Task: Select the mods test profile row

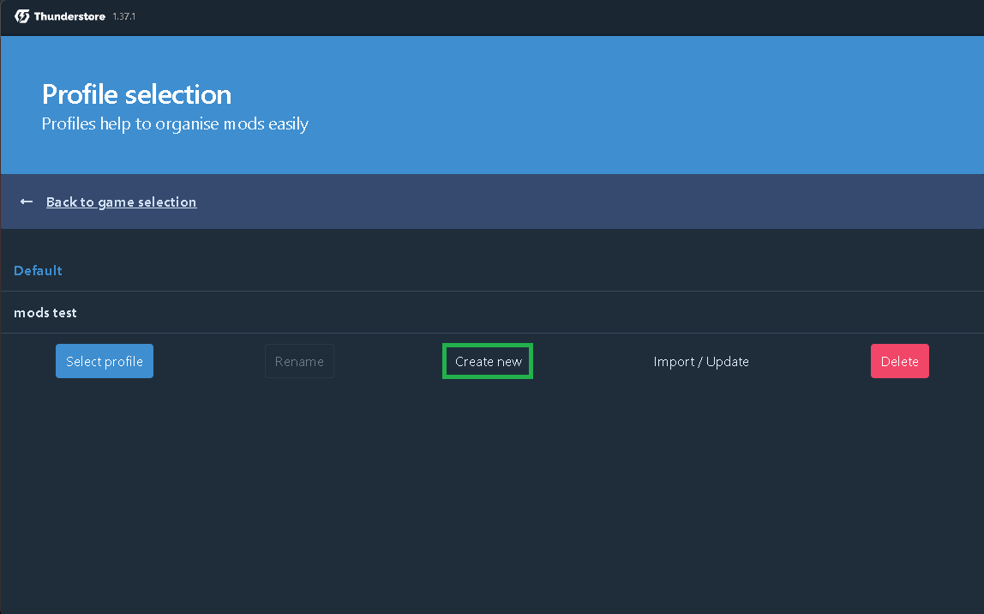Action: (x=492, y=313)
